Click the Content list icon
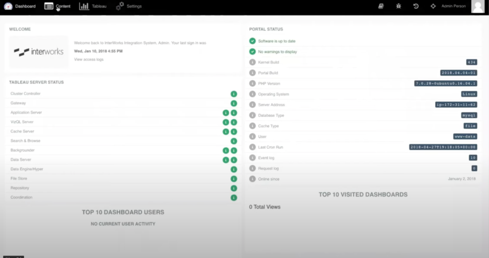The width and height of the screenshot is (489, 258). (49, 6)
